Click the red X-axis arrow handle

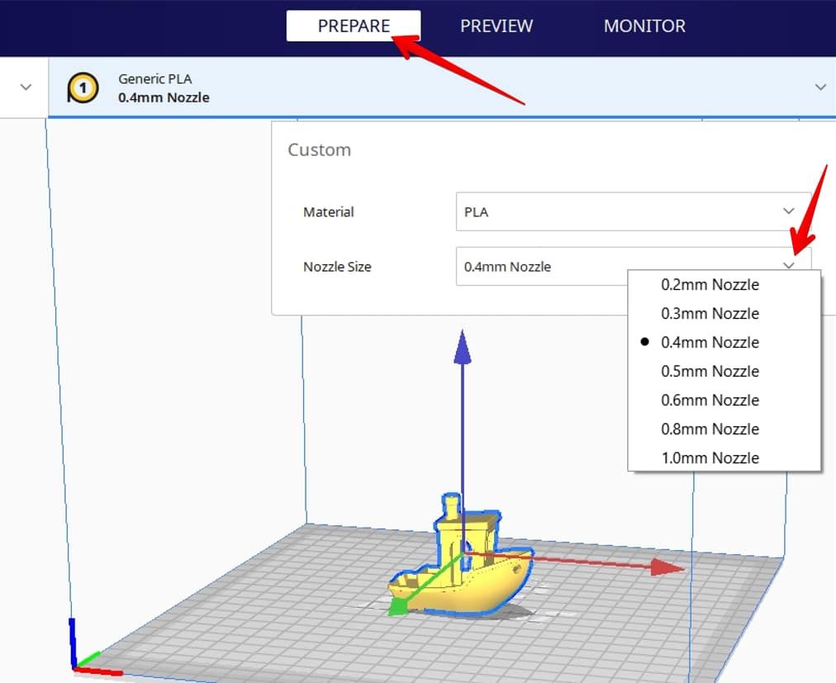(x=666, y=567)
